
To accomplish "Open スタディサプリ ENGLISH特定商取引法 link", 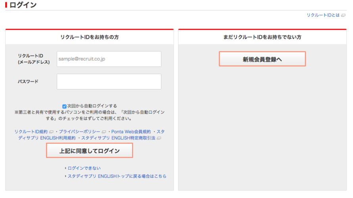I will coord(118,138).
